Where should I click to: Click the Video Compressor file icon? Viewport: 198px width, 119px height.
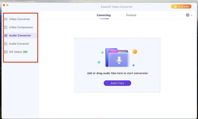pos(6,27)
